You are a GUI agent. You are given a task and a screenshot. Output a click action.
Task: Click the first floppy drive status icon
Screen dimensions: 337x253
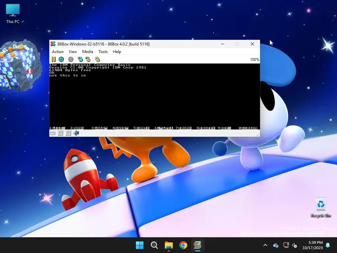click(61, 133)
